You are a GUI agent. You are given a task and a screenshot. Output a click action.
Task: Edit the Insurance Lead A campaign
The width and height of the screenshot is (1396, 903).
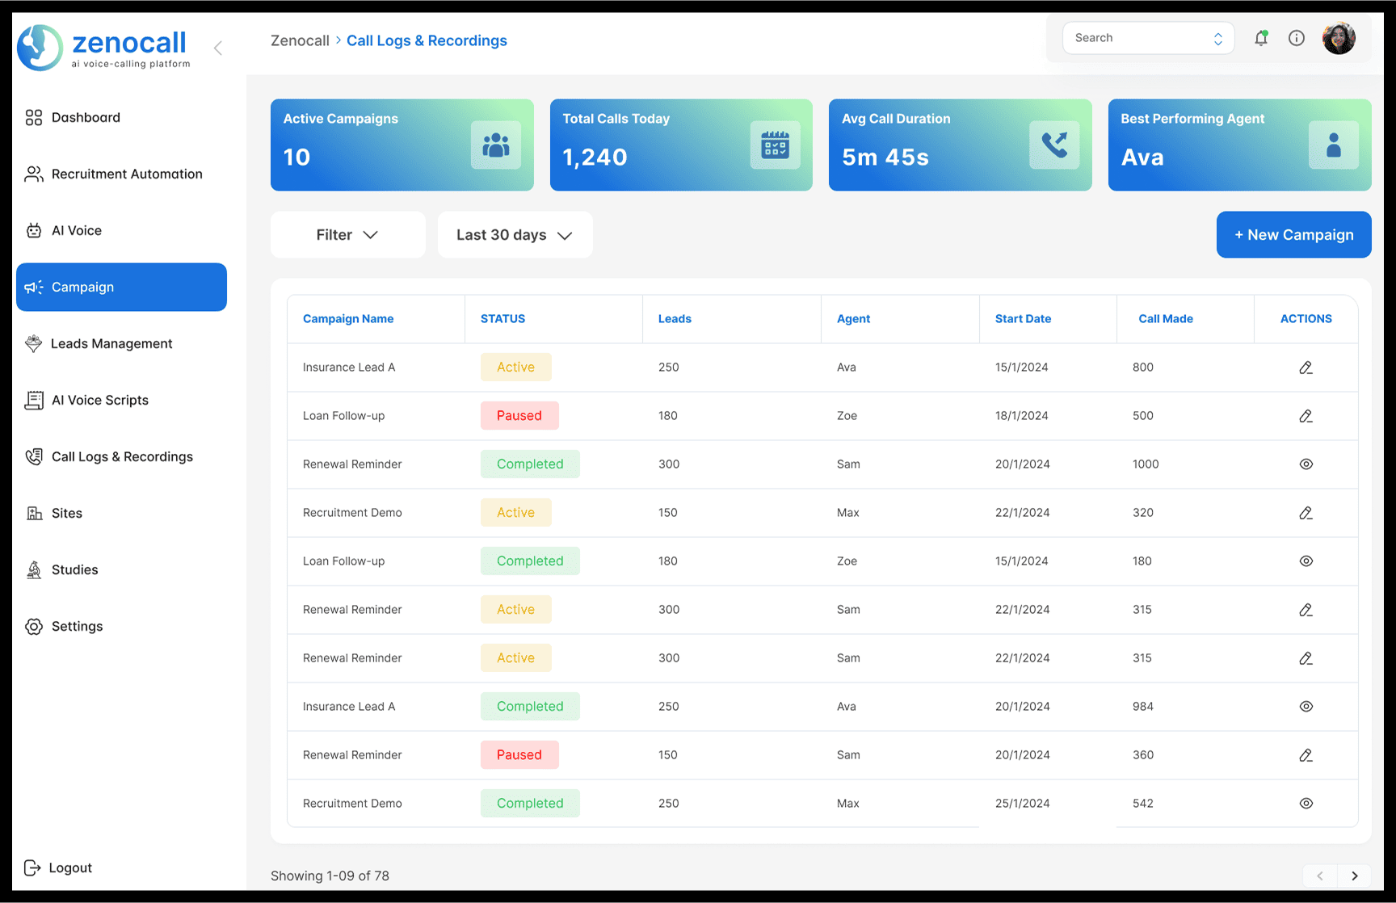point(1306,367)
